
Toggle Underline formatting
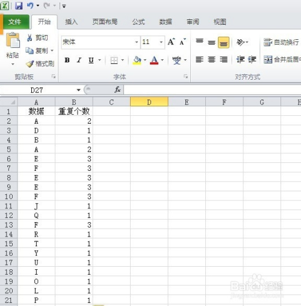point(91,60)
